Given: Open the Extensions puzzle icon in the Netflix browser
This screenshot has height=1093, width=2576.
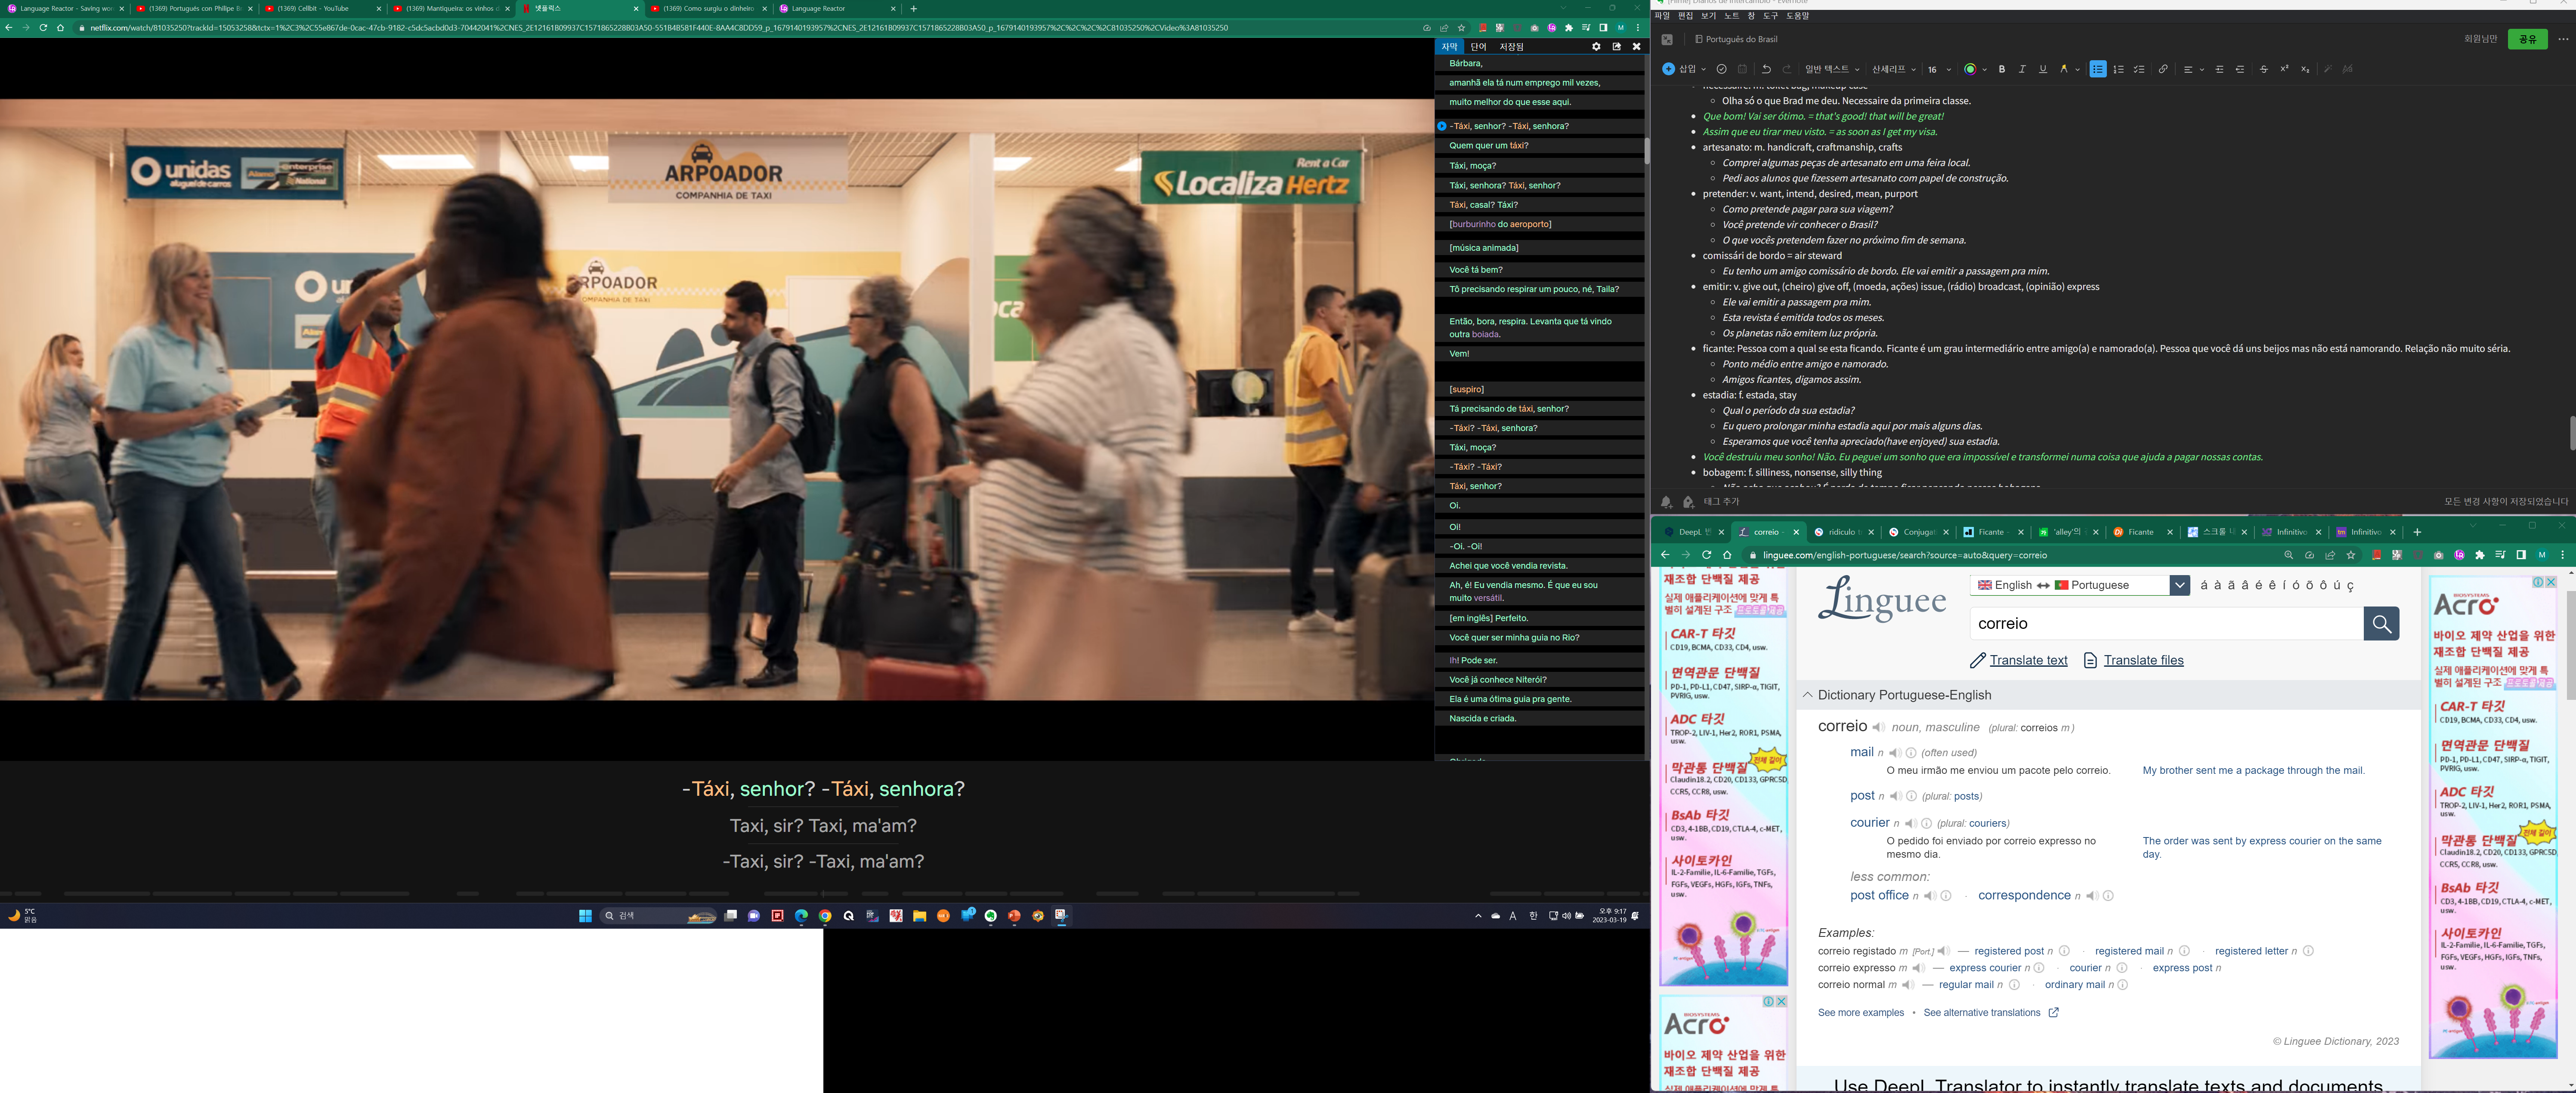Looking at the screenshot, I should 1568,28.
